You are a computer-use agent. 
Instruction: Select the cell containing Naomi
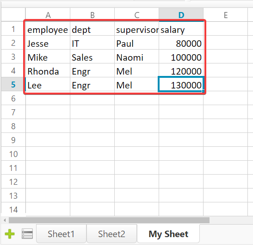coord(136,57)
